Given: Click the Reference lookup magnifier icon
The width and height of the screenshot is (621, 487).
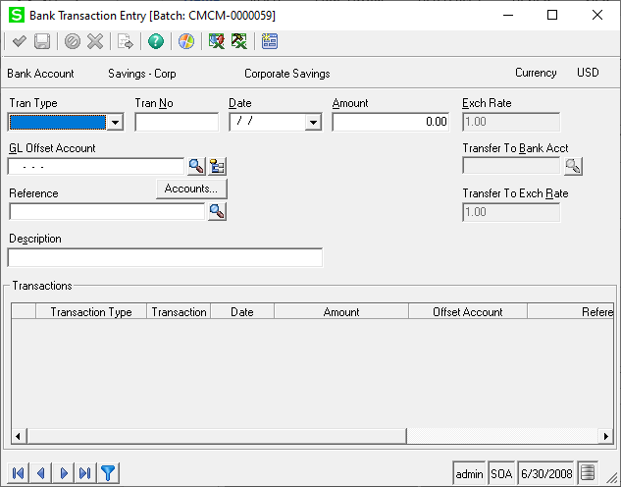Looking at the screenshot, I should click(217, 211).
